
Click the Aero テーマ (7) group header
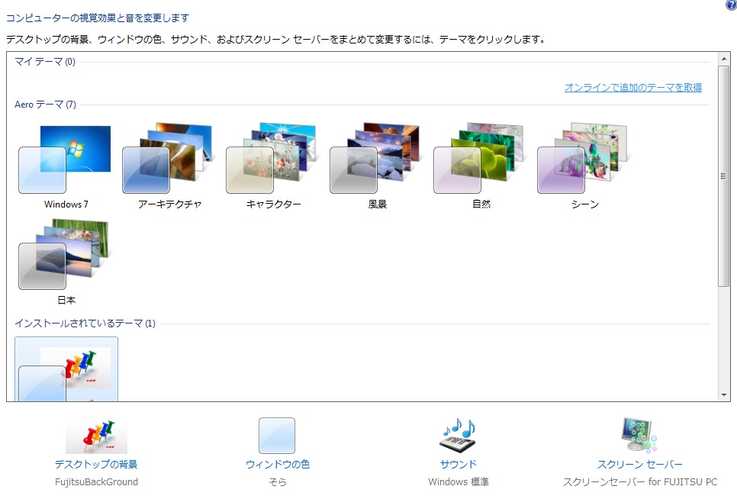45,105
